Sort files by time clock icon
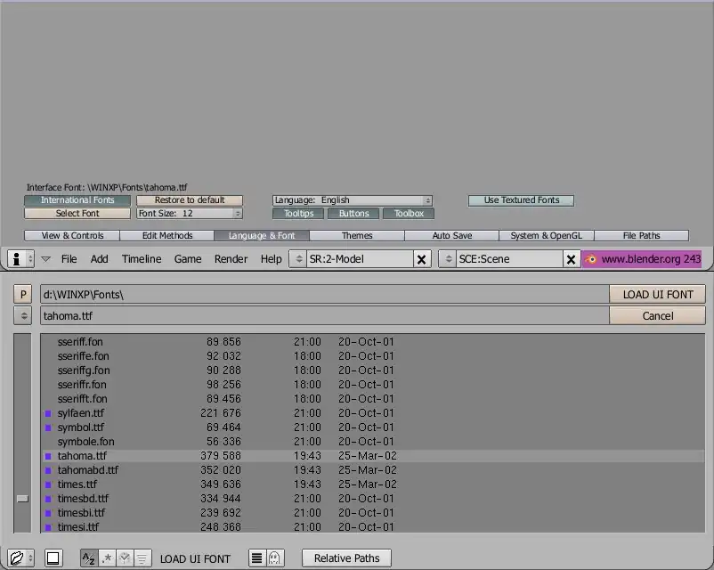This screenshot has width=714, height=570. pos(126,558)
